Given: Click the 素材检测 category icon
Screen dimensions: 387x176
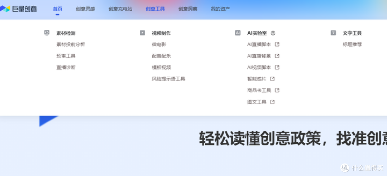Looking at the screenshot, I should 47,33.
